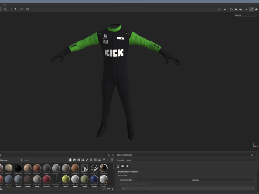The image size is (259, 194).
Task: Click the icon at the bottom-left corner of the assets panel
Action: point(1,189)
